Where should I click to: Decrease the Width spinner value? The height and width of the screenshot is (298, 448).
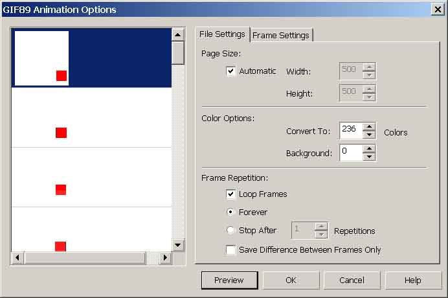369,75
